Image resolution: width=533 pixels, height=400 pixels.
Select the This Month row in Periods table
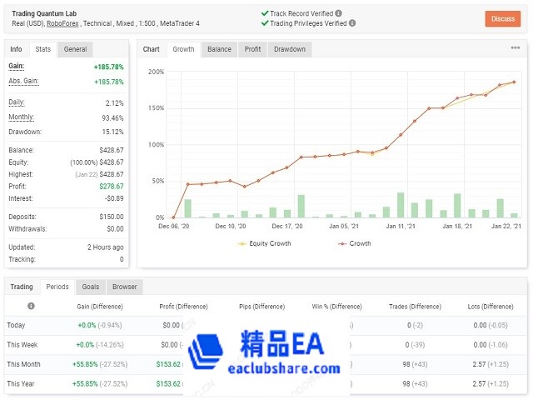pos(23,364)
